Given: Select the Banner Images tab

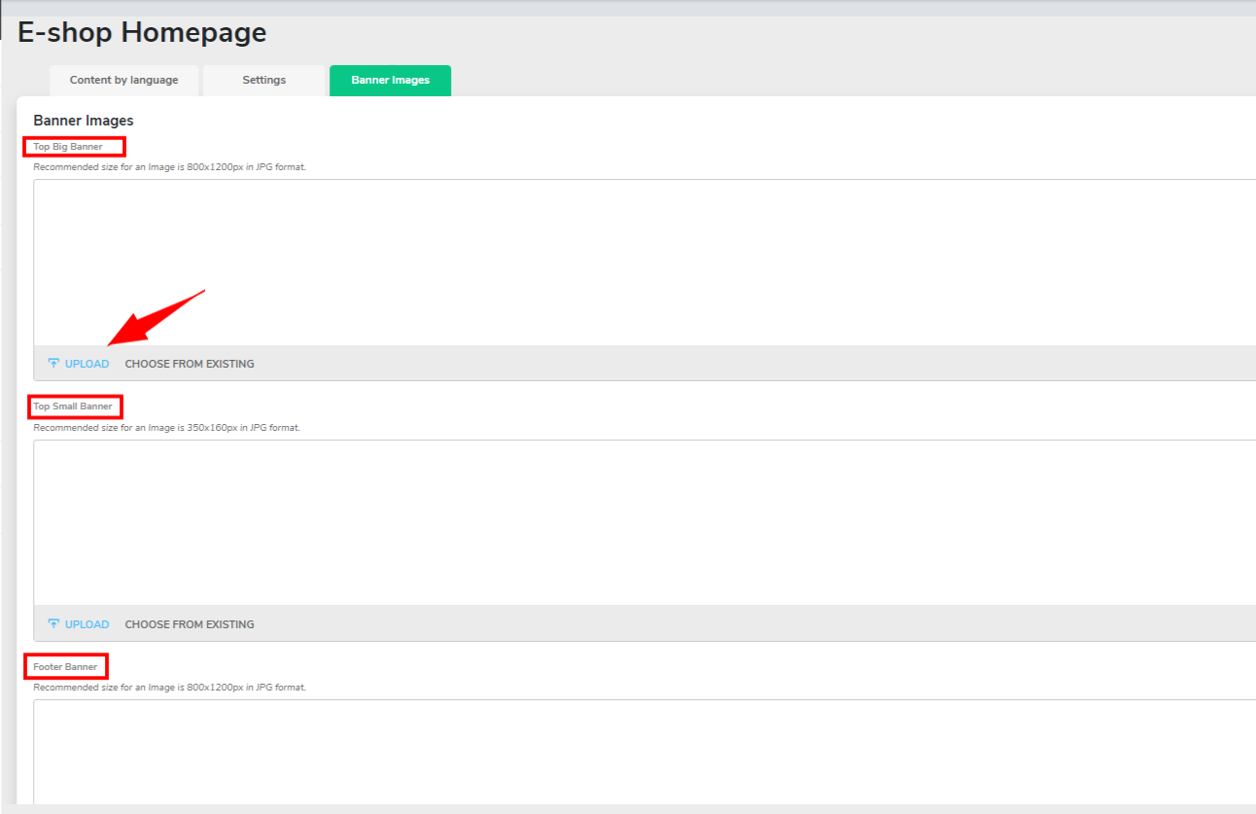Looking at the screenshot, I should click(x=390, y=81).
